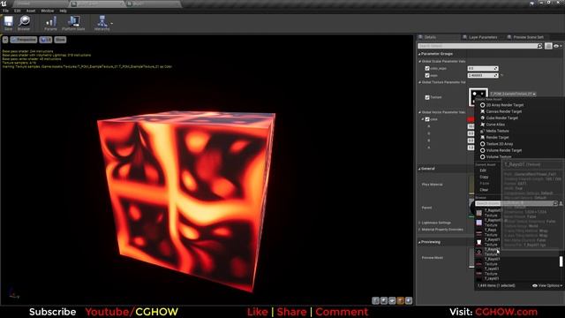The width and height of the screenshot is (565, 318).
Task: Click the Media Texture icon
Action: click(x=483, y=131)
